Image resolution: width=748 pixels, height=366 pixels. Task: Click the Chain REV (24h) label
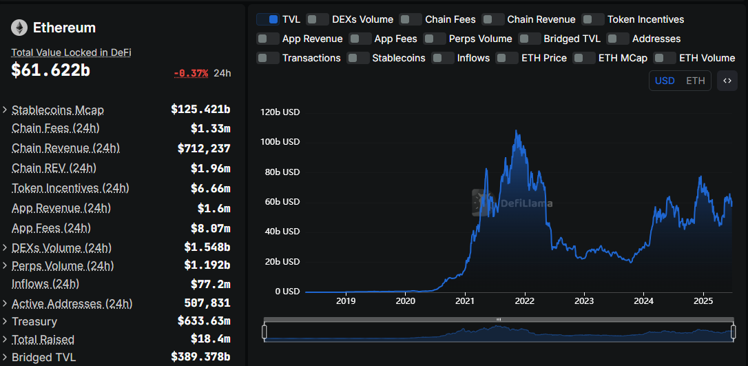coord(54,168)
